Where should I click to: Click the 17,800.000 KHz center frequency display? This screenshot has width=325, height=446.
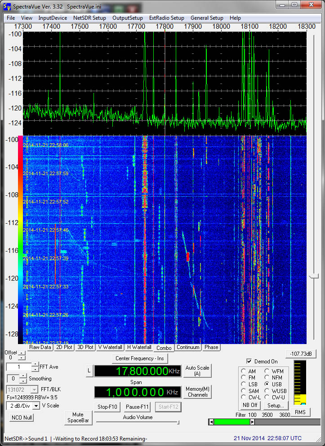(x=138, y=371)
